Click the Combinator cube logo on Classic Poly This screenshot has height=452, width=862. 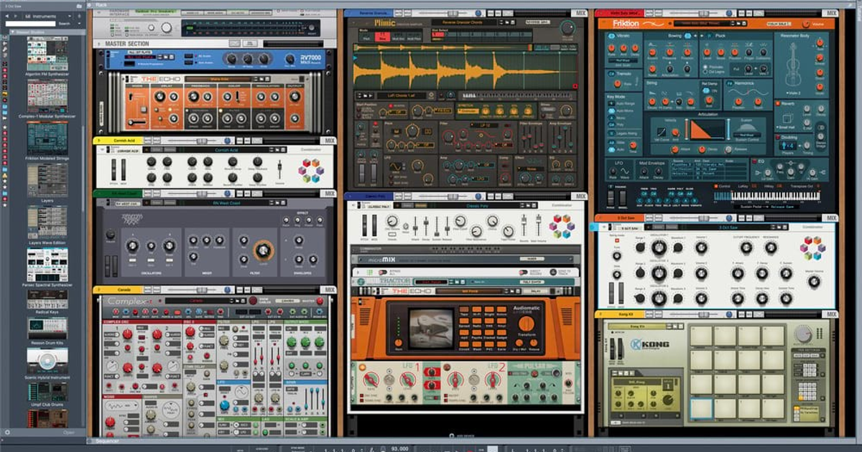[x=562, y=227]
